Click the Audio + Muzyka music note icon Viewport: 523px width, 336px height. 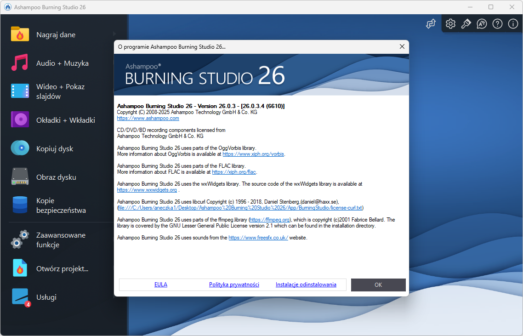pyautogui.click(x=20, y=63)
